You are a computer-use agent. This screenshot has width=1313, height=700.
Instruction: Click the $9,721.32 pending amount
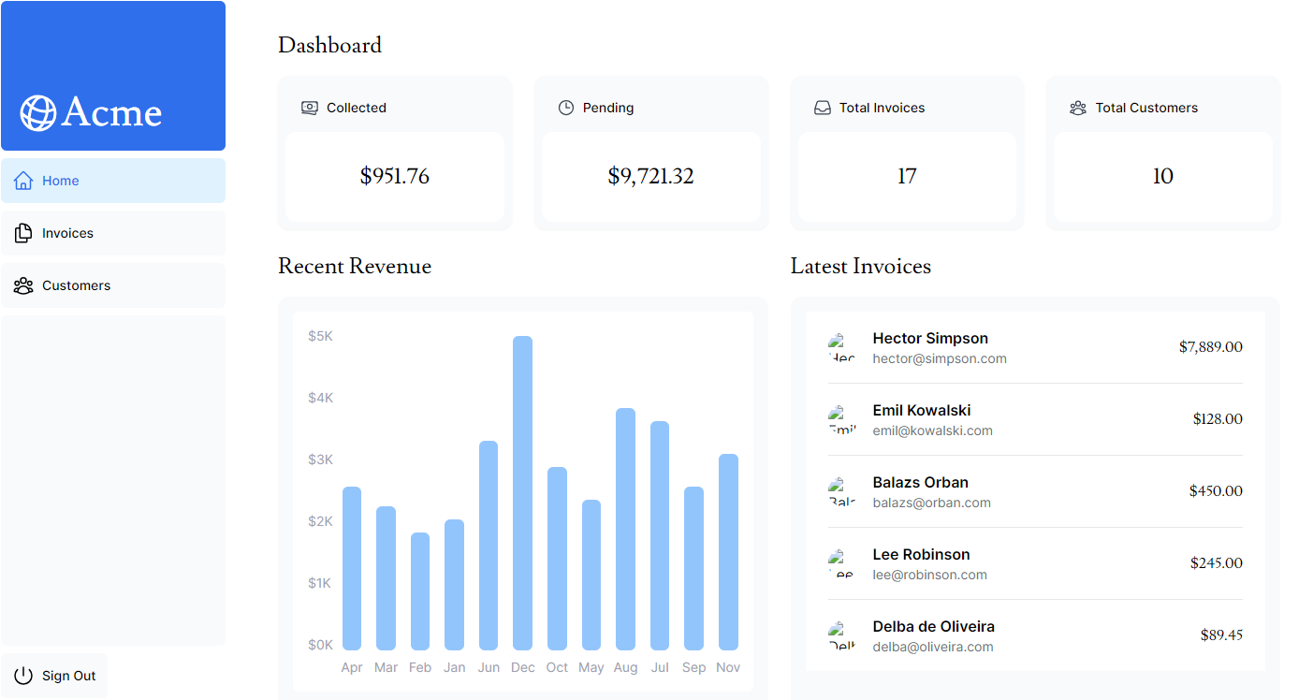650,176
